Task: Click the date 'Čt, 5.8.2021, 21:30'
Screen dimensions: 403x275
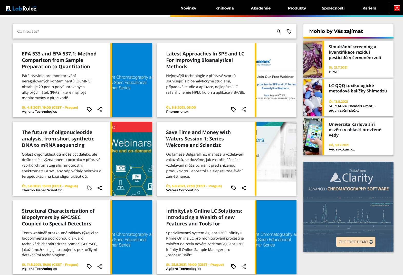Action: 194,186
